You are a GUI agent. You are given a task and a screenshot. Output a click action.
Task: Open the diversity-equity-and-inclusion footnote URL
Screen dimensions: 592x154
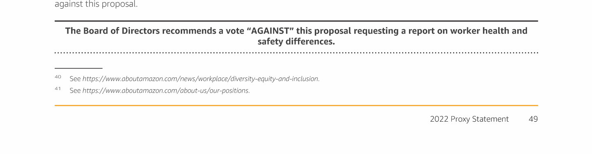[201, 79]
